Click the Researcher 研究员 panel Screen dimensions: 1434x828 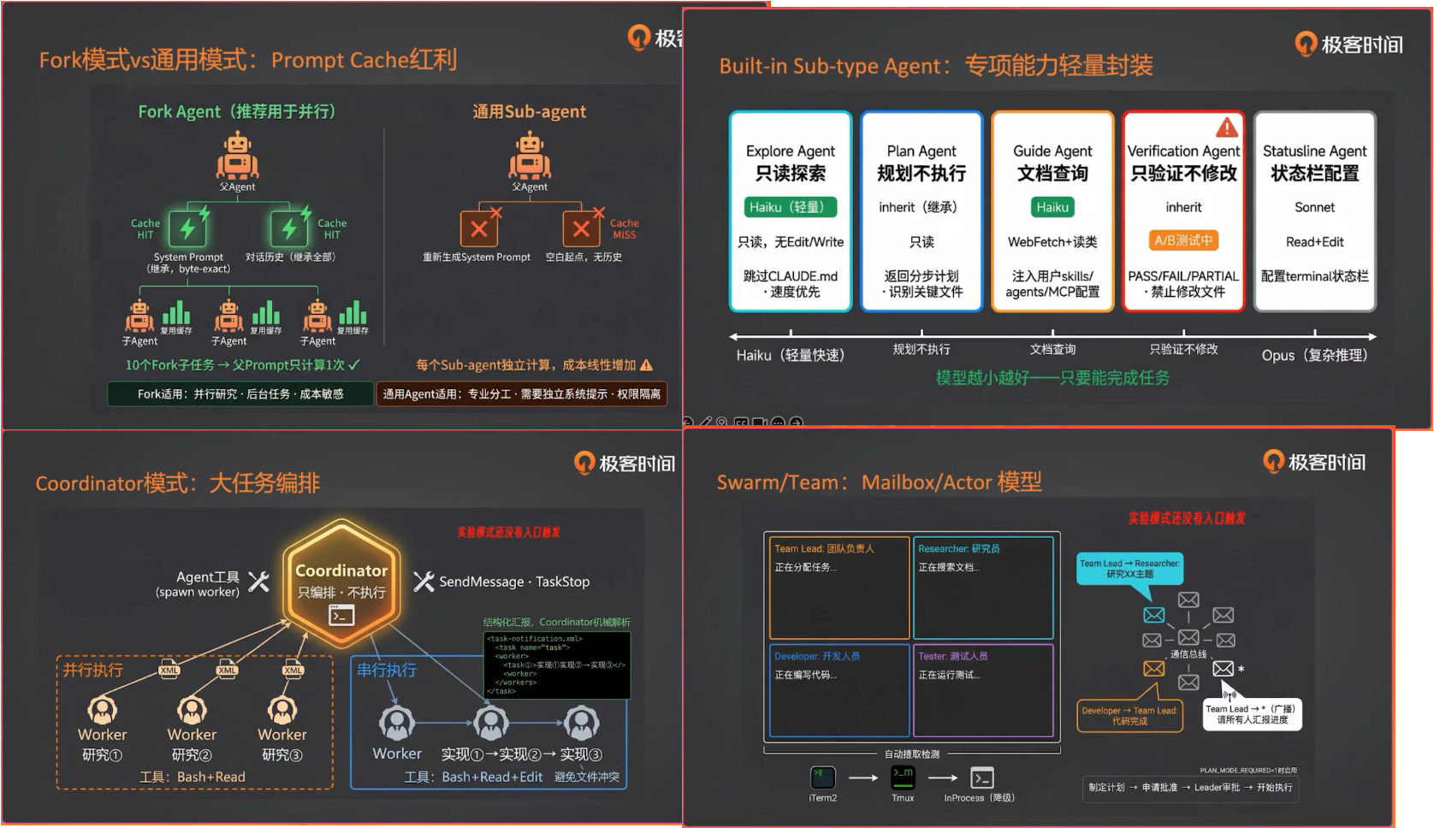click(x=983, y=588)
